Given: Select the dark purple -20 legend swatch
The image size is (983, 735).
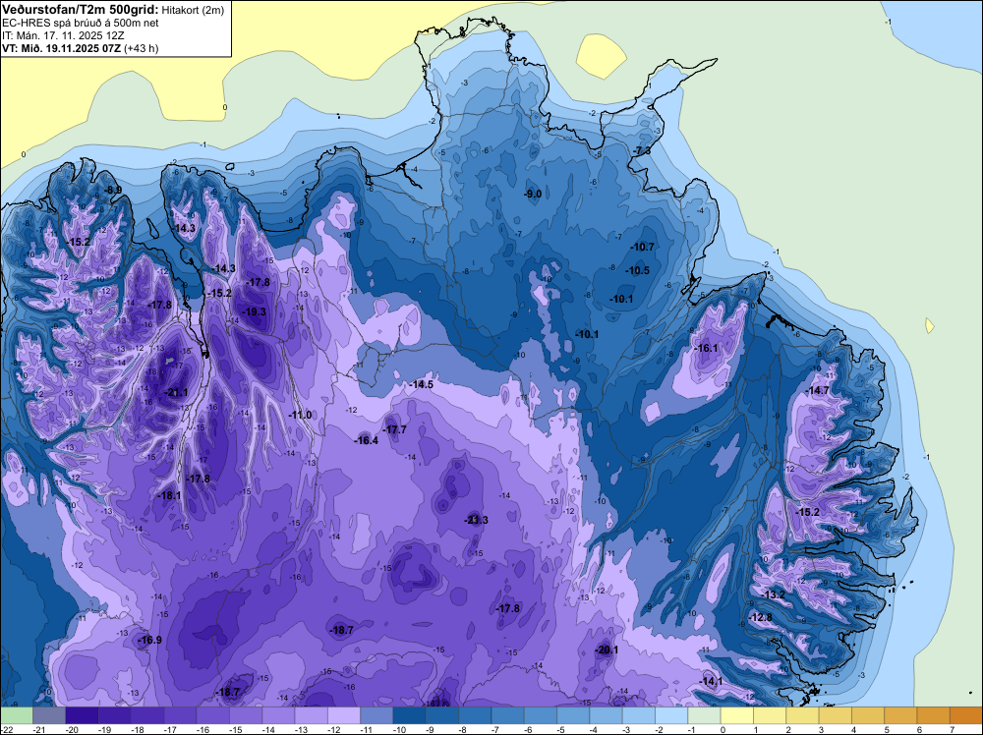Looking at the screenshot, I should click(x=82, y=715).
